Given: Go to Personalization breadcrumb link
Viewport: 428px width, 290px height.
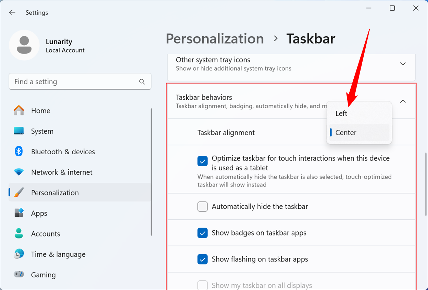Looking at the screenshot, I should pyautogui.click(x=215, y=39).
